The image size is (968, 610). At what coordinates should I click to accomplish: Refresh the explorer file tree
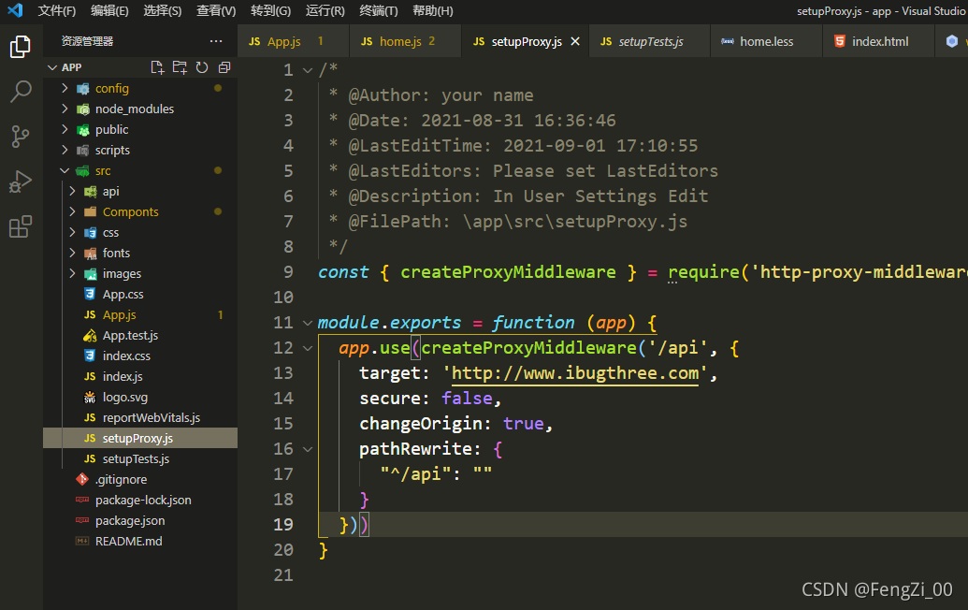coord(202,67)
